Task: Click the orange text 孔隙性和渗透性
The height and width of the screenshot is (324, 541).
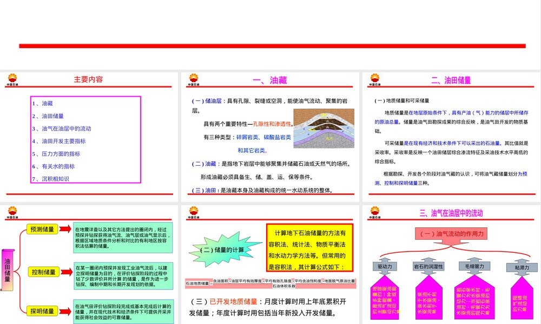Action: pos(272,124)
